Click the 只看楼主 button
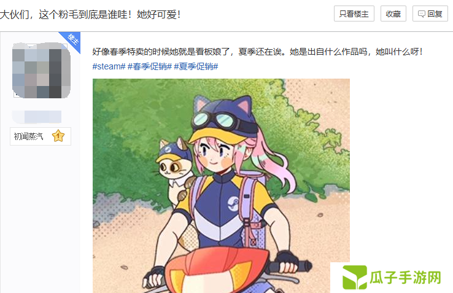The image size is (453, 293). [x=354, y=14]
